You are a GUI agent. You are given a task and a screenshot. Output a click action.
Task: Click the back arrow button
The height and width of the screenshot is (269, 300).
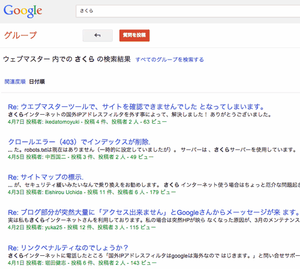(x=98, y=35)
